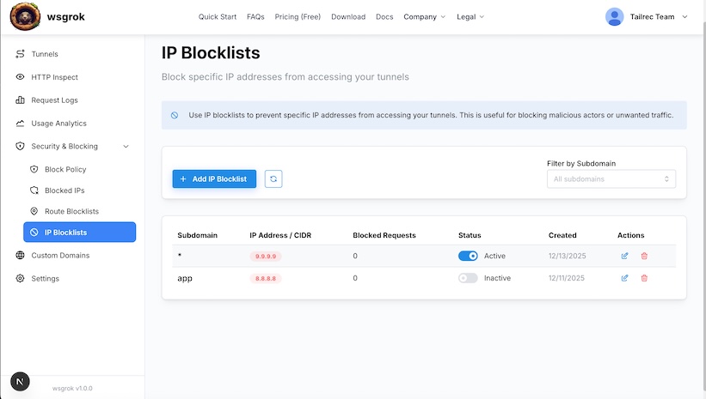This screenshot has height=399, width=706.
Task: Edit the 9.9.9.9 blocklist entry
Action: tap(624, 256)
